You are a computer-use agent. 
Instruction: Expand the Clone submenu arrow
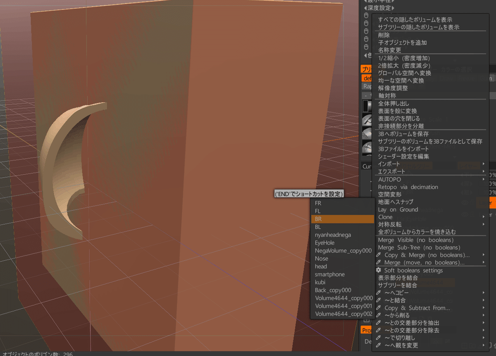(483, 217)
